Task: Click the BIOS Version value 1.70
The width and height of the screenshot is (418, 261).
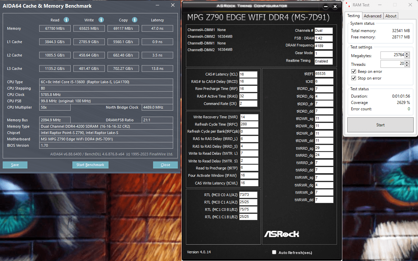Action: tap(106, 145)
